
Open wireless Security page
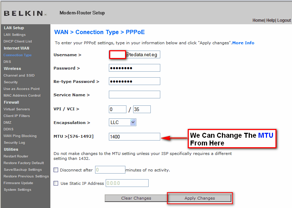(x=11, y=82)
